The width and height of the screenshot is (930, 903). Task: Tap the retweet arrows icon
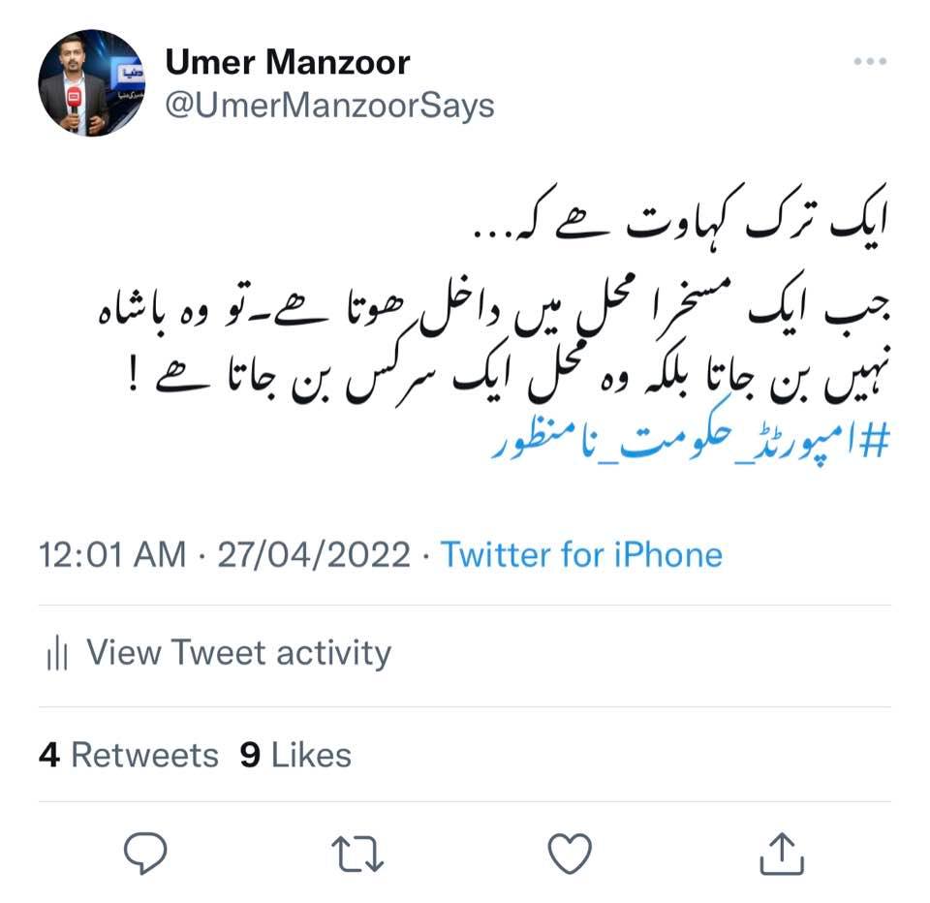(x=357, y=854)
